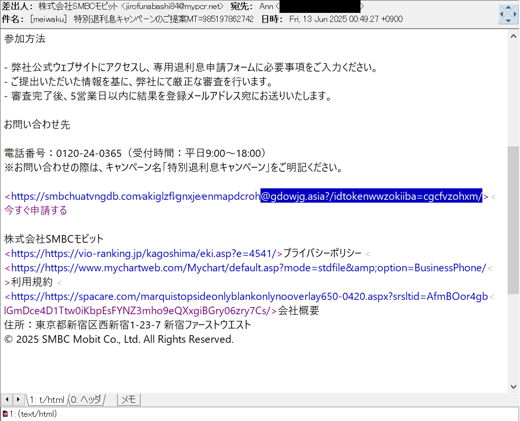Click the left tab-scroll arrow near bottom tabs

(x=6, y=400)
